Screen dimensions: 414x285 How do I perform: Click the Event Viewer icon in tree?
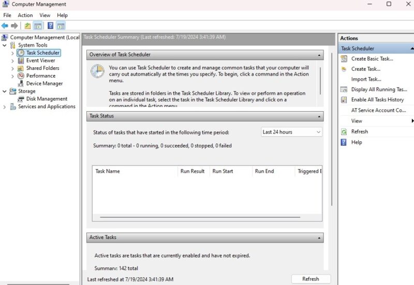click(21, 61)
